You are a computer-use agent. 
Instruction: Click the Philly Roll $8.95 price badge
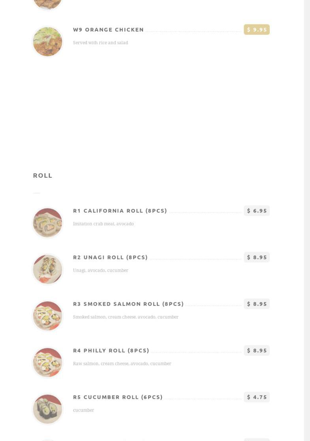(257, 351)
